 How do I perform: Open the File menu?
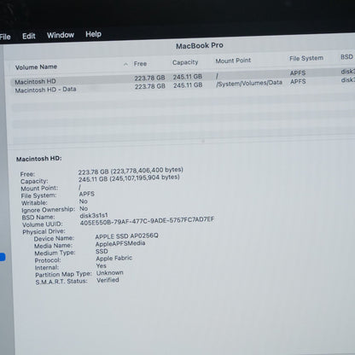tap(5, 37)
